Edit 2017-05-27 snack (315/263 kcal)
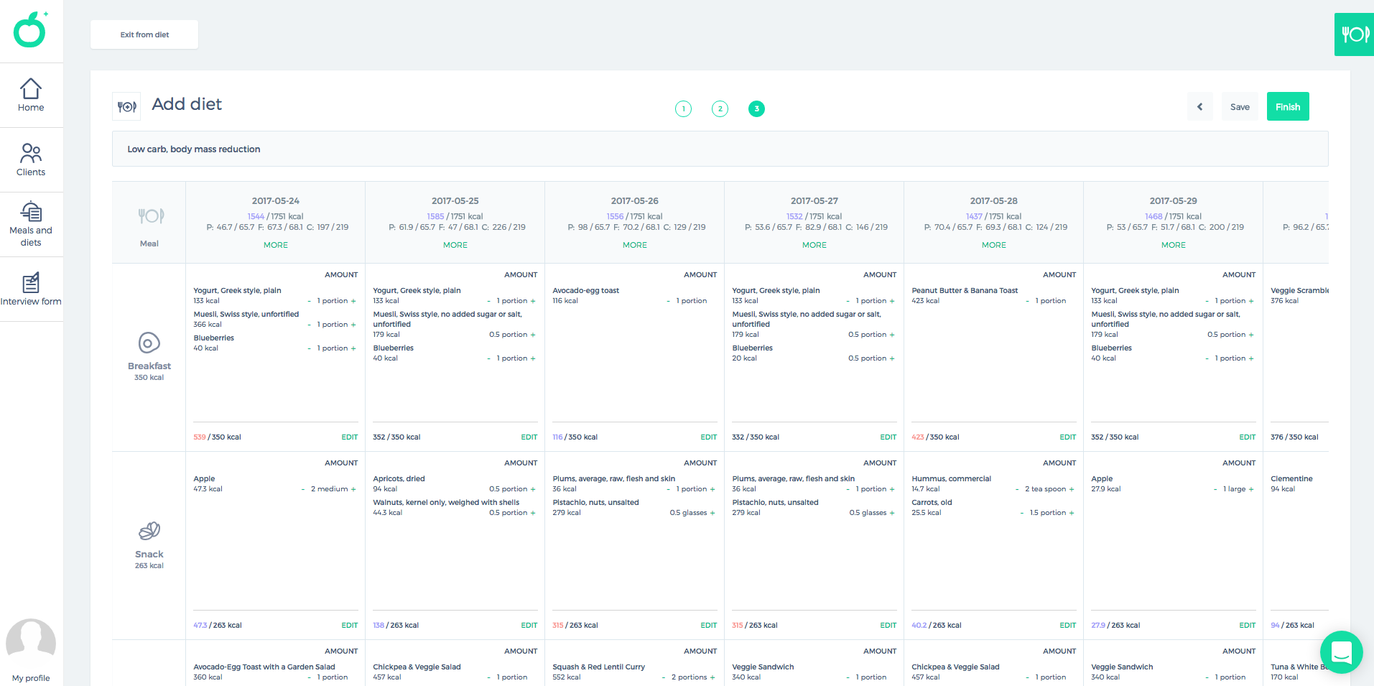1374x686 pixels. point(888,626)
